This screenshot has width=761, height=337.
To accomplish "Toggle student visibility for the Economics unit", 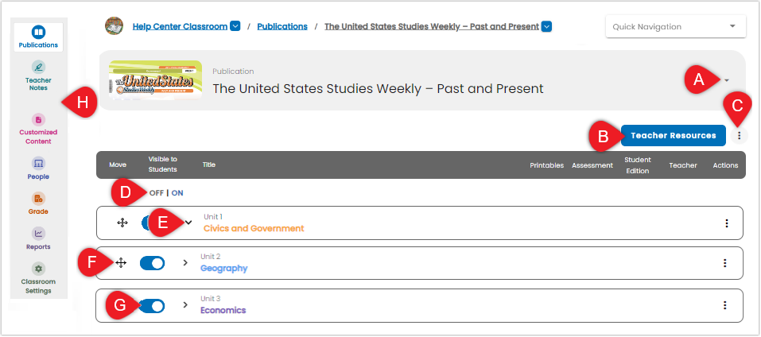I will click(153, 305).
